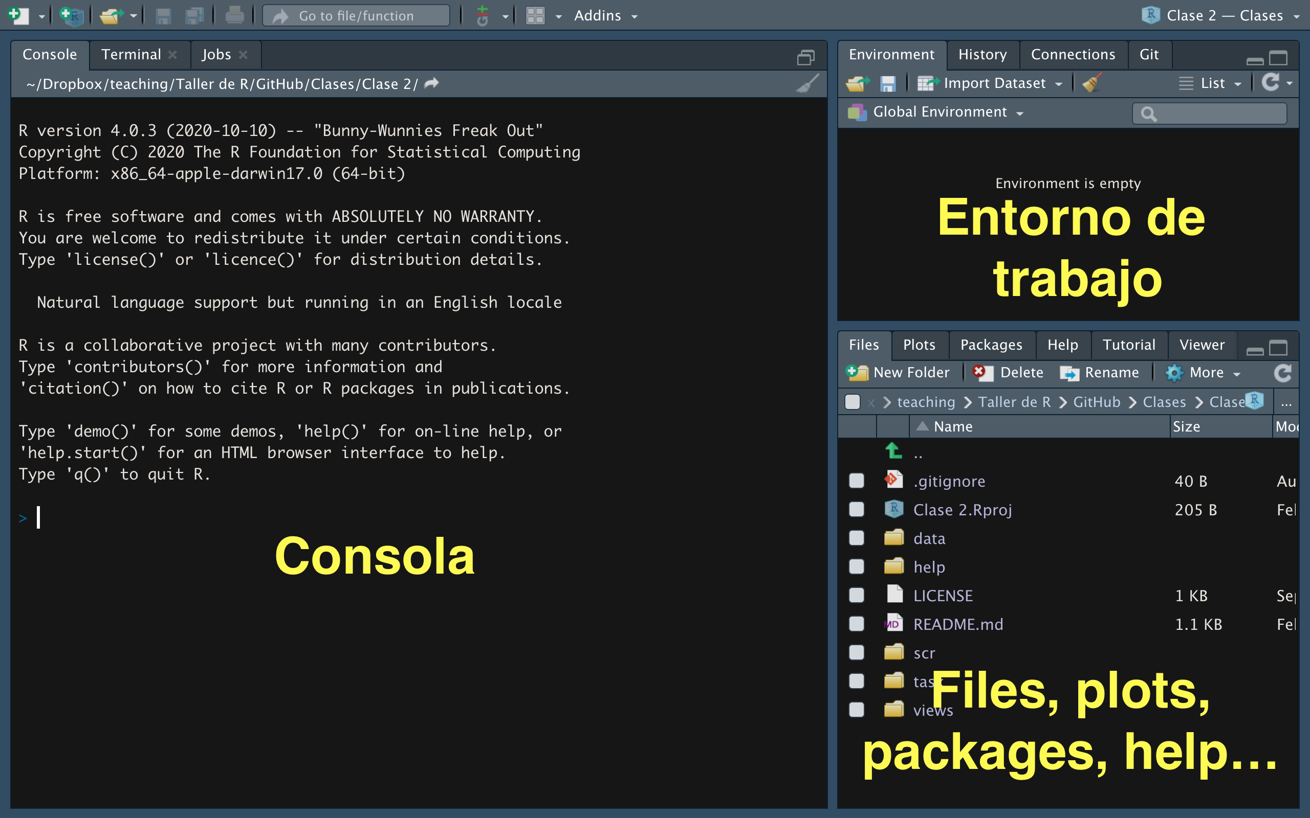The image size is (1310, 818).
Task: Click the Go to file/function field
Action: (x=356, y=16)
